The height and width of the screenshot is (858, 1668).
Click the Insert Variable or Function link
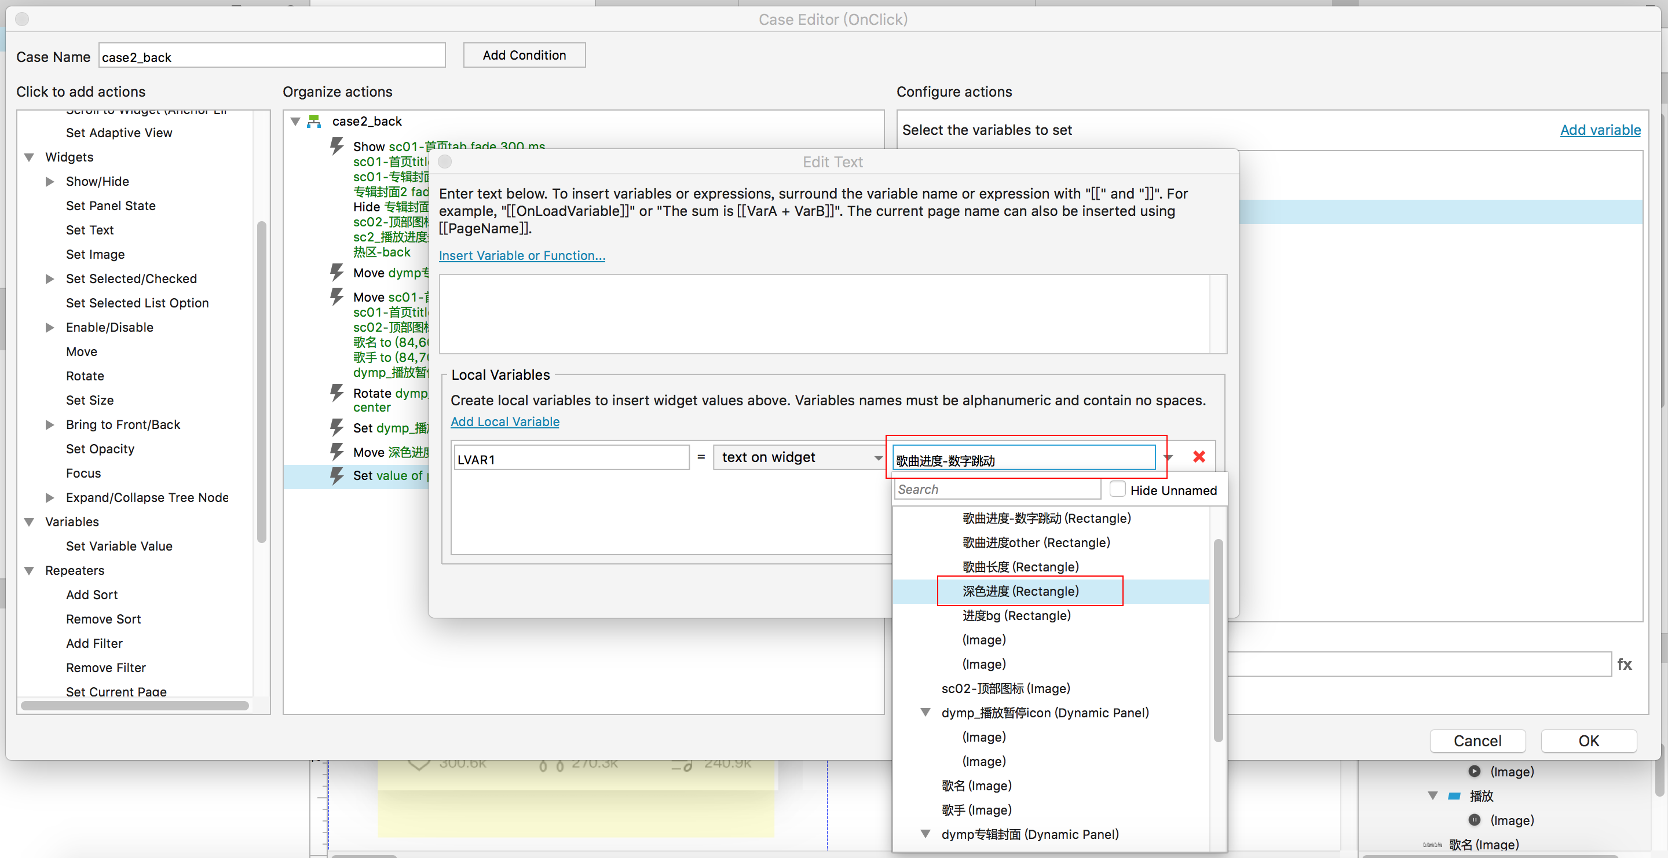(522, 255)
